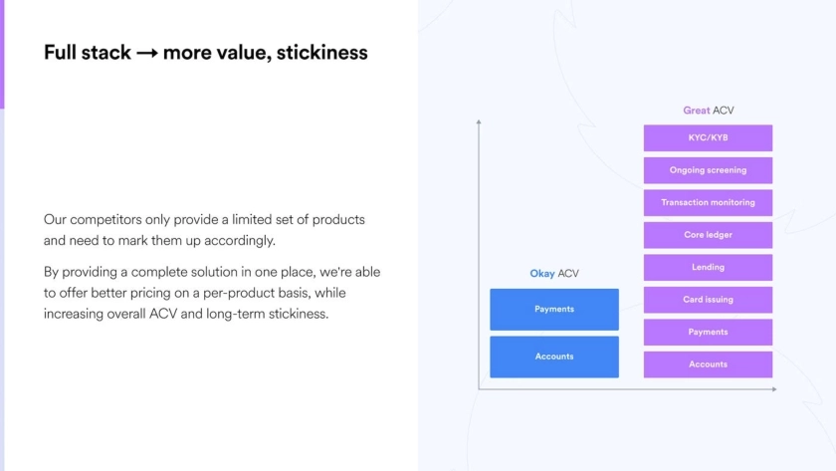Click the "Great ACV" chart label
This screenshot has height=471, width=836.
pyautogui.click(x=708, y=111)
